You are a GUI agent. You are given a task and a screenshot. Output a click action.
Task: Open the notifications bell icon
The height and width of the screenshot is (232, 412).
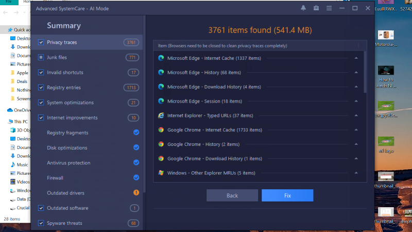[x=303, y=8]
